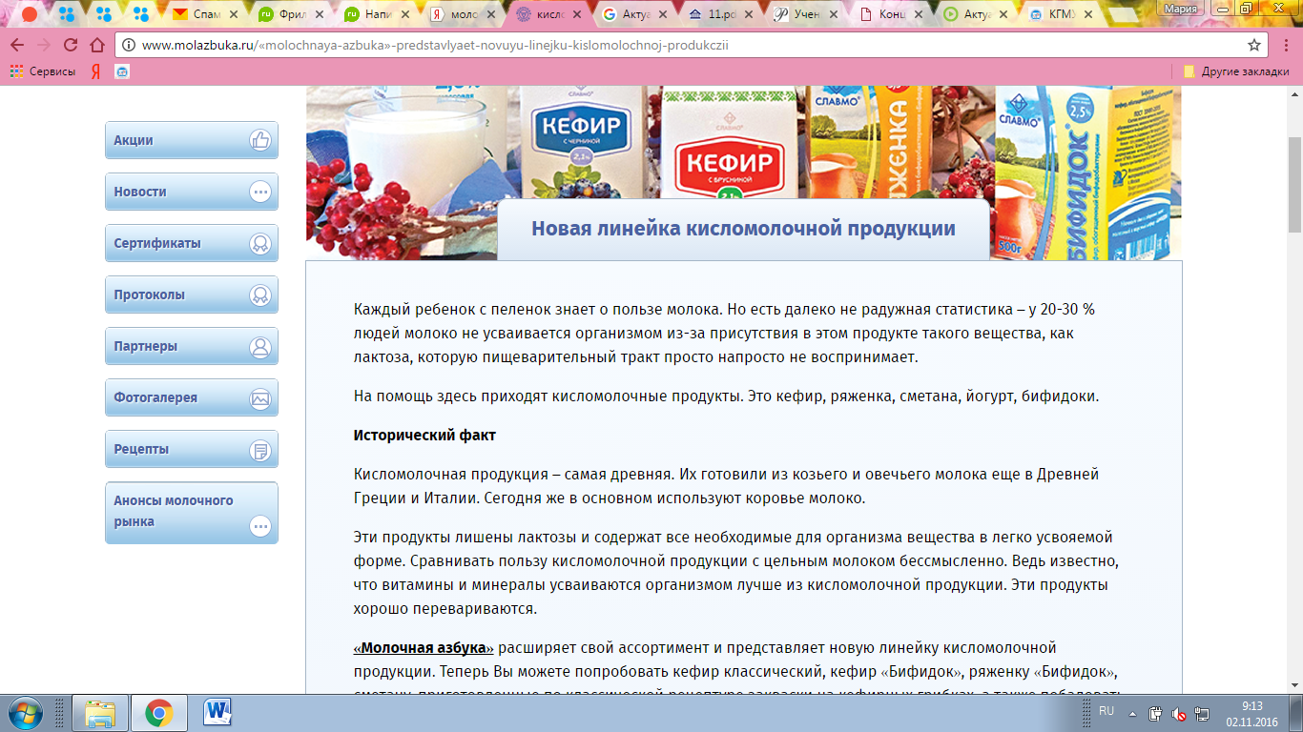The height and width of the screenshot is (732, 1303).
Task: Open the Сертификаты sidebar section
Action: [192, 243]
